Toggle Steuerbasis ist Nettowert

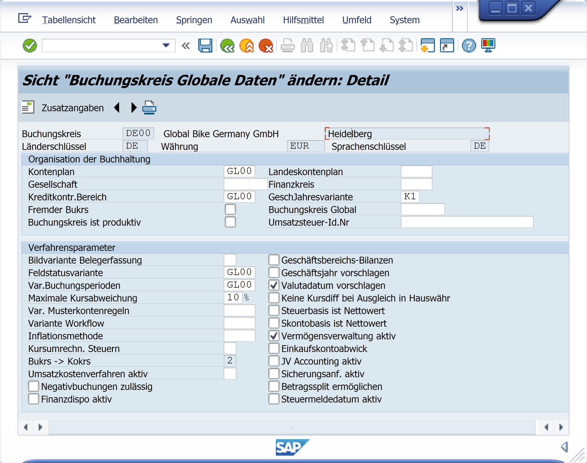tap(274, 310)
